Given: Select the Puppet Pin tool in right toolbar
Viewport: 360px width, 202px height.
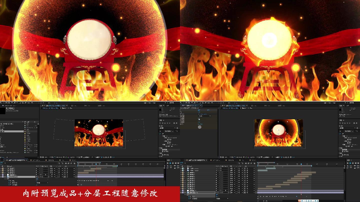Looking at the screenshot, I should (212, 103).
